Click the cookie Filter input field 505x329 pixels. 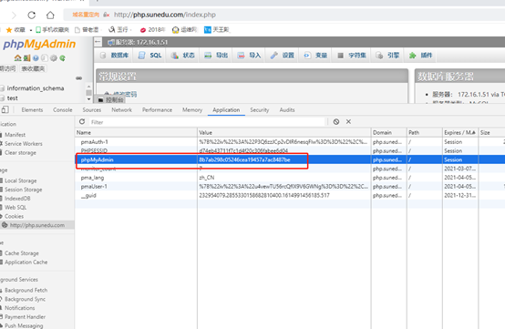(206, 122)
